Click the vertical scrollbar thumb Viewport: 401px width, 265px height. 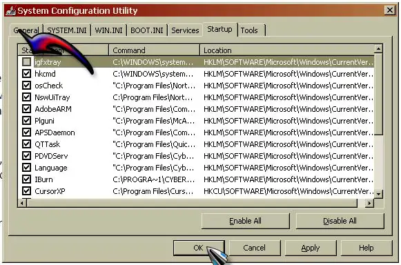(x=378, y=94)
